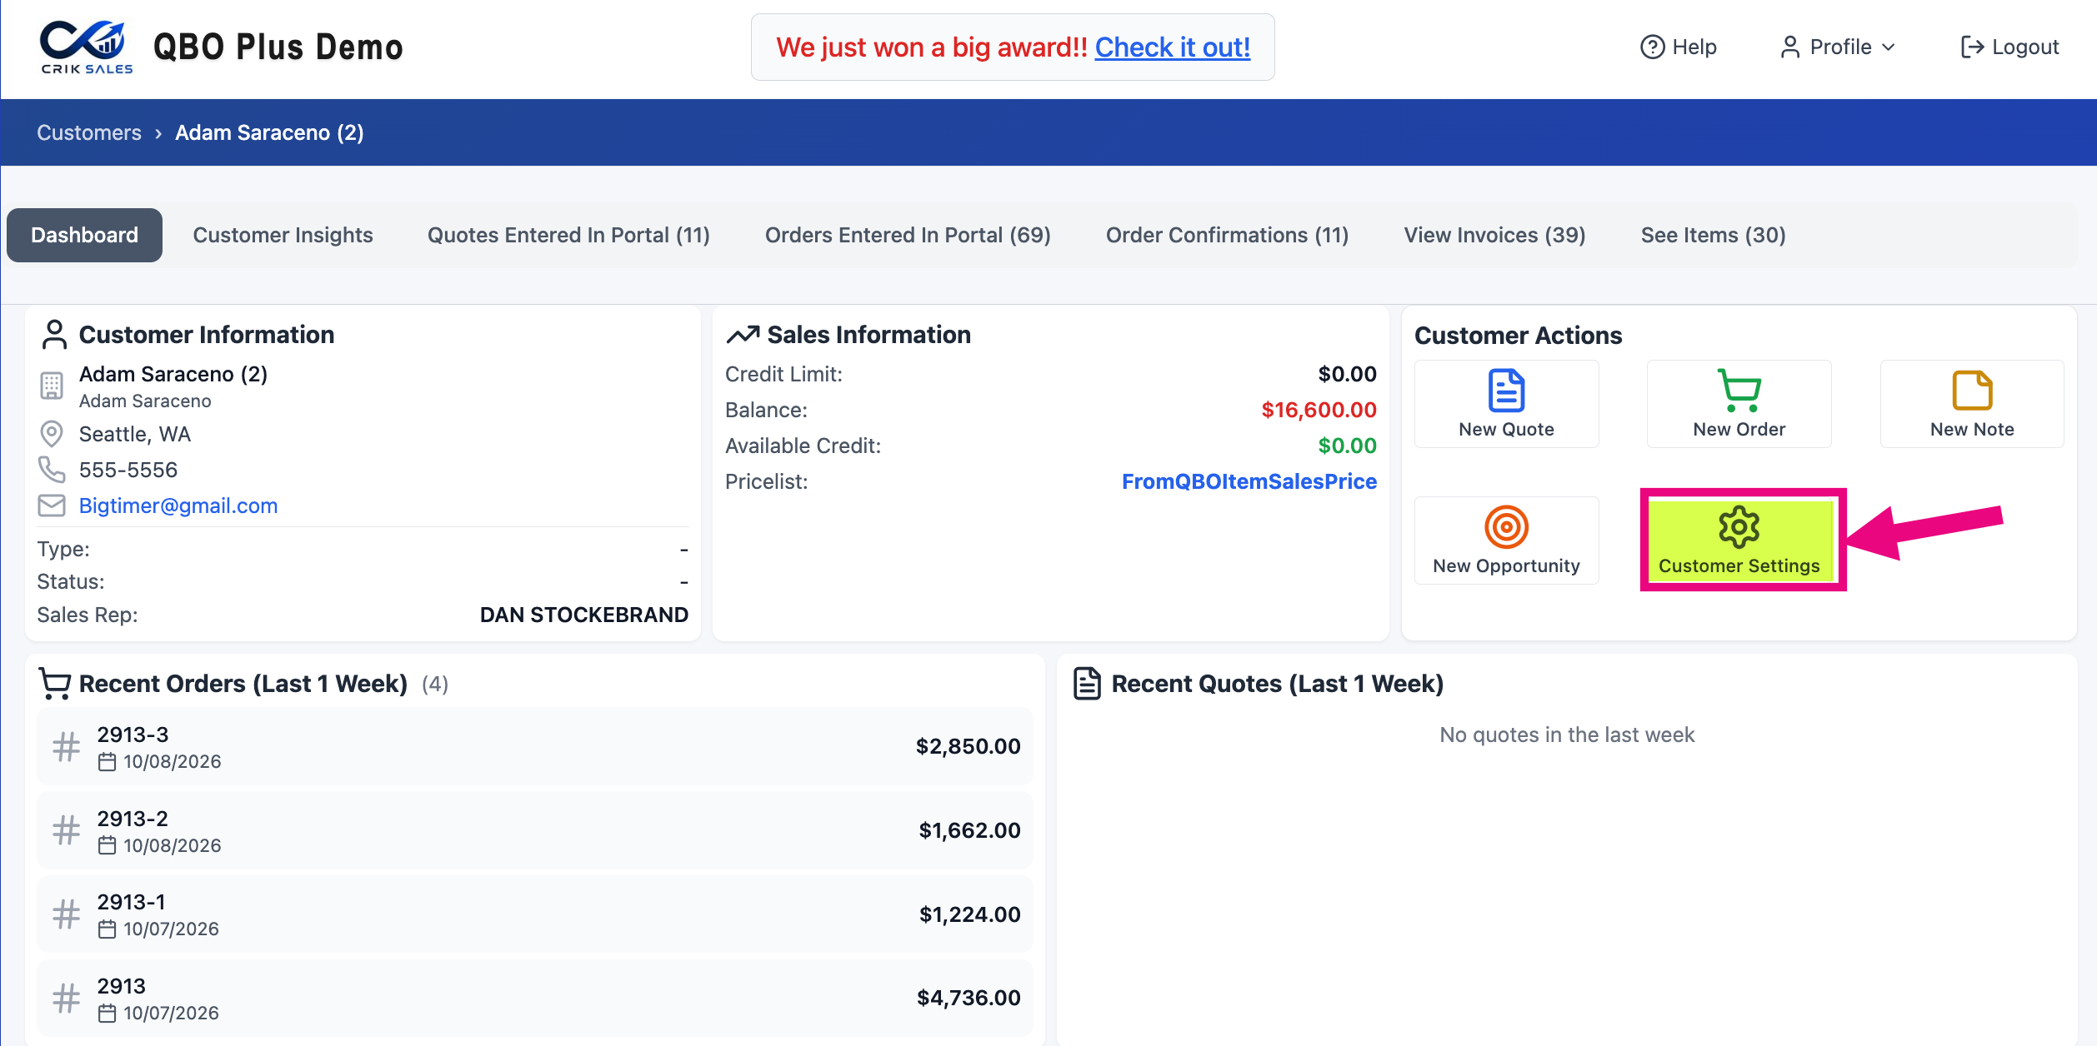Select the See Items (30) tab
2097x1046 pixels.
pos(1713,235)
